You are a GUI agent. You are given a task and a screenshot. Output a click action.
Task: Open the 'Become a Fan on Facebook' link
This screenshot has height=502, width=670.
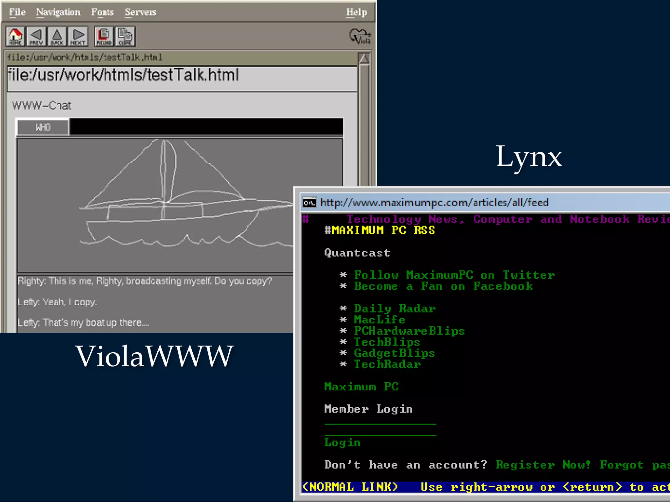tap(443, 286)
